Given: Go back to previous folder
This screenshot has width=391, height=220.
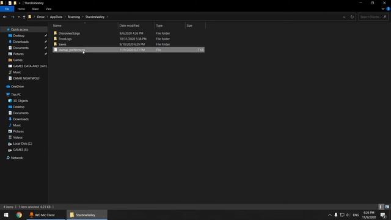Looking at the screenshot, I should click(x=5, y=17).
